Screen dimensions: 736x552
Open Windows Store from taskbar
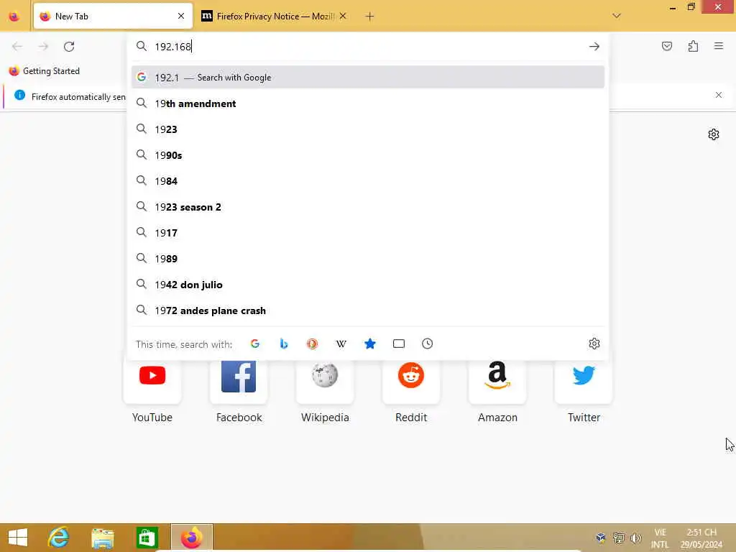(147, 538)
